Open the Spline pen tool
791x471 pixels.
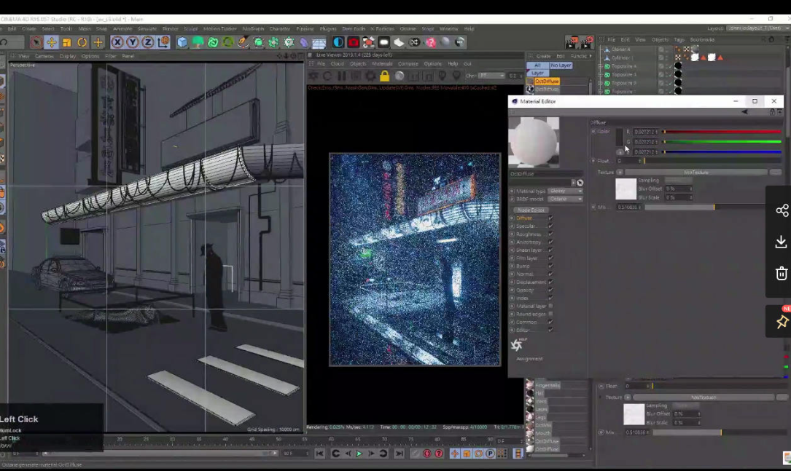[x=243, y=42]
